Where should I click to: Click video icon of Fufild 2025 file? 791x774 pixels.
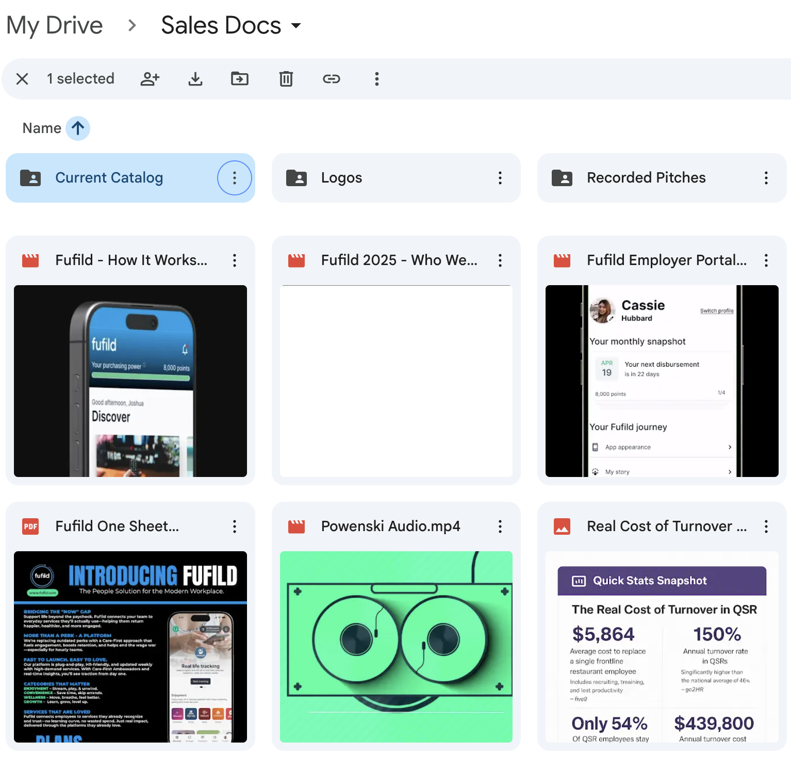point(296,260)
